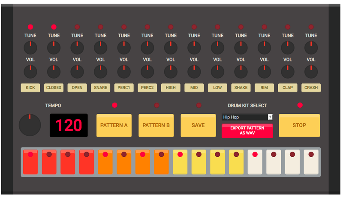Toggle the first white step pad

[x=255, y=162]
